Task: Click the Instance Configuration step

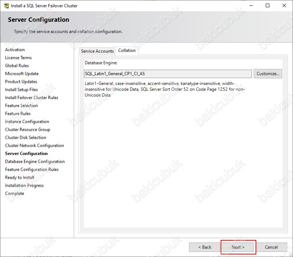Action: 27,122
